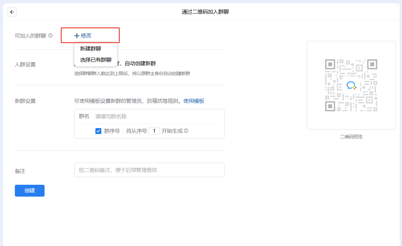Click the 新群设置 section label
The width and height of the screenshot is (402, 246).
tap(25, 101)
